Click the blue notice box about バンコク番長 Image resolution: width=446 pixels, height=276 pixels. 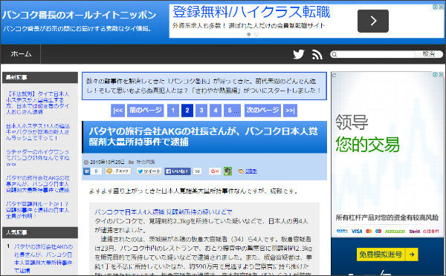click(x=204, y=86)
